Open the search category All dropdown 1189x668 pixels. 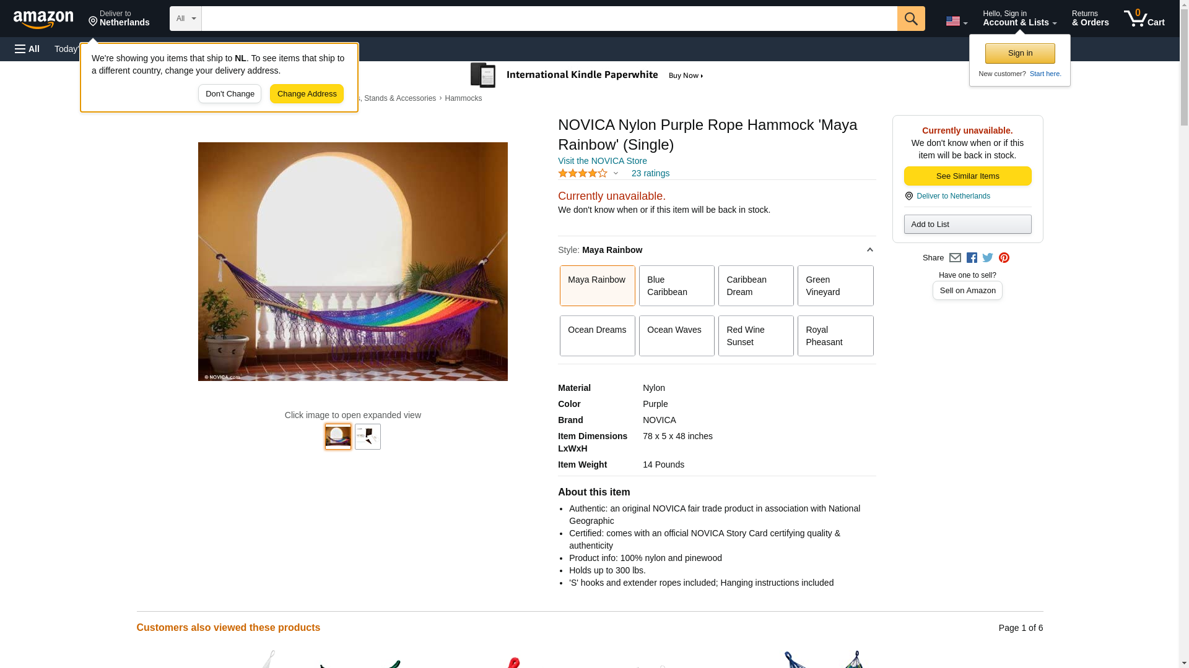click(x=185, y=19)
